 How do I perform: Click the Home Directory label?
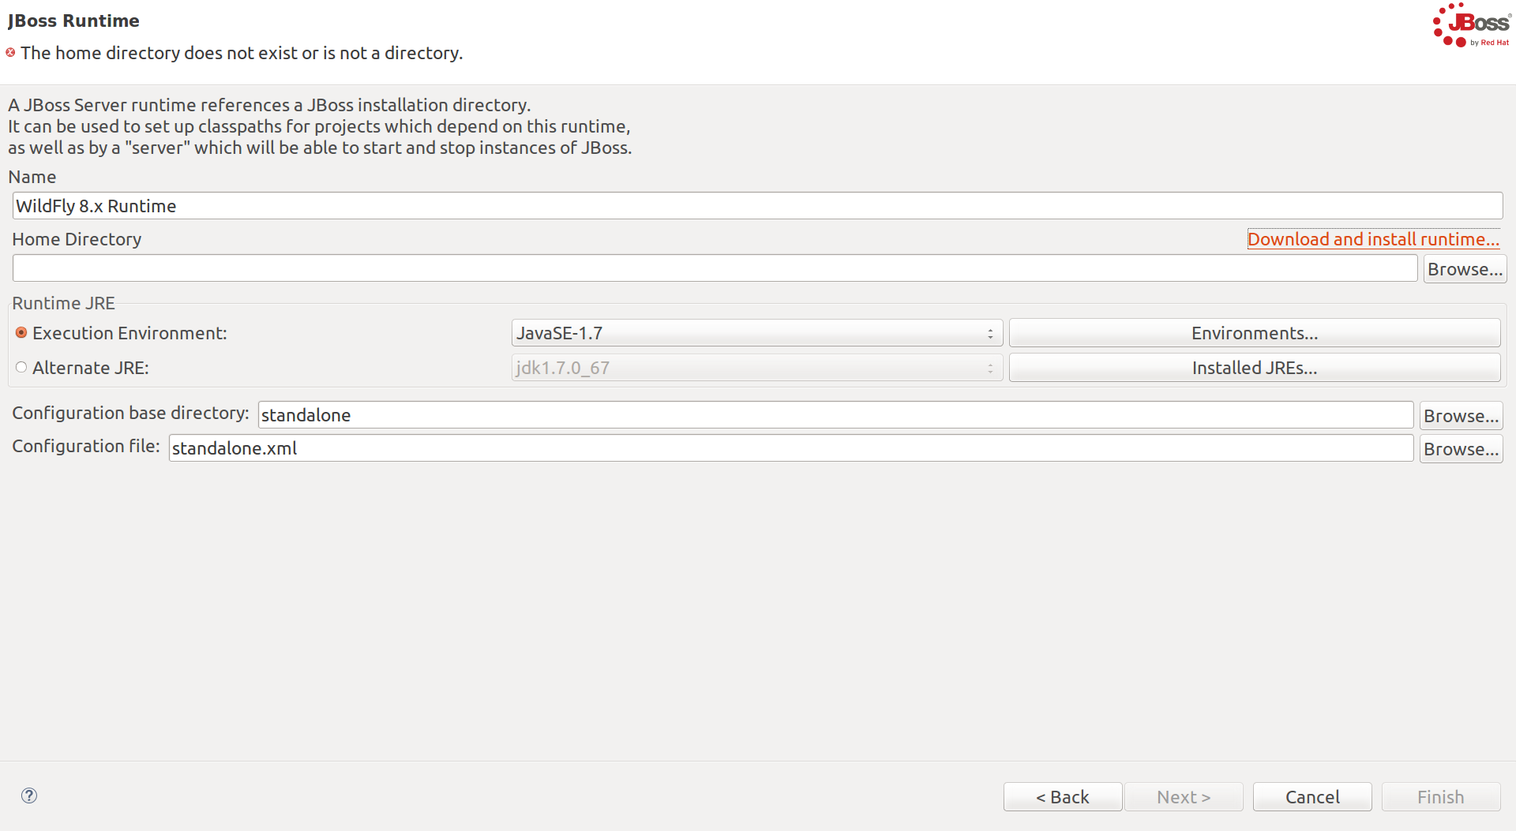pos(77,239)
